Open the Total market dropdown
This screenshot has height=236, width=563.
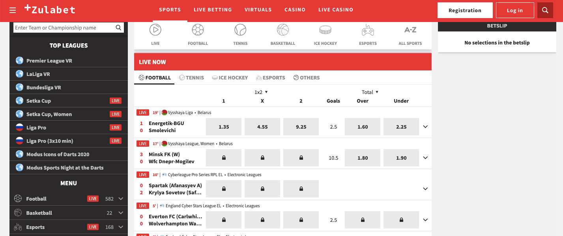pos(370,92)
